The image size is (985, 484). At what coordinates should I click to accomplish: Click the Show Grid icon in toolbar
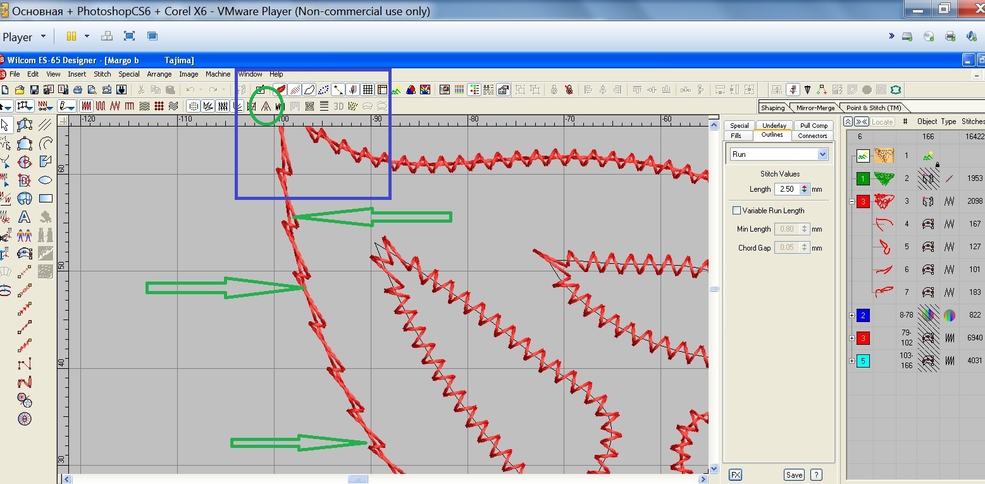point(368,90)
